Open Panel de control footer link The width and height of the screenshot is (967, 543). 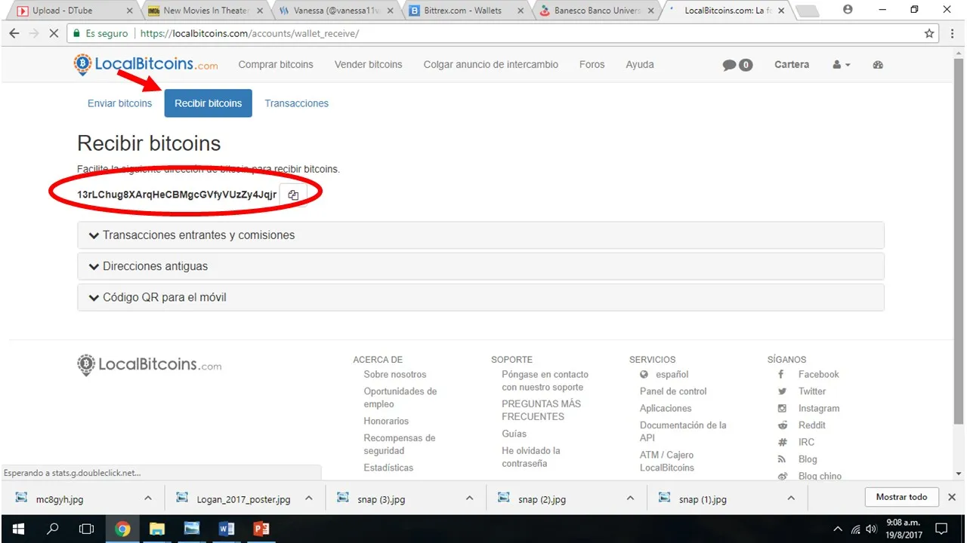[673, 391]
